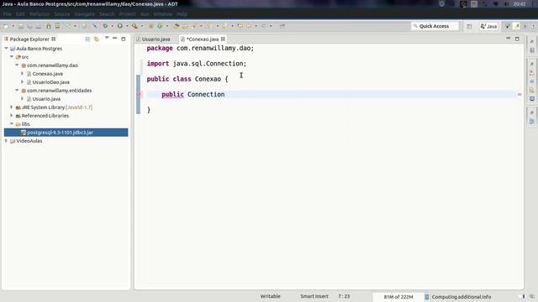The image size is (538, 302).
Task: Open the Project menu
Action: (127, 14)
